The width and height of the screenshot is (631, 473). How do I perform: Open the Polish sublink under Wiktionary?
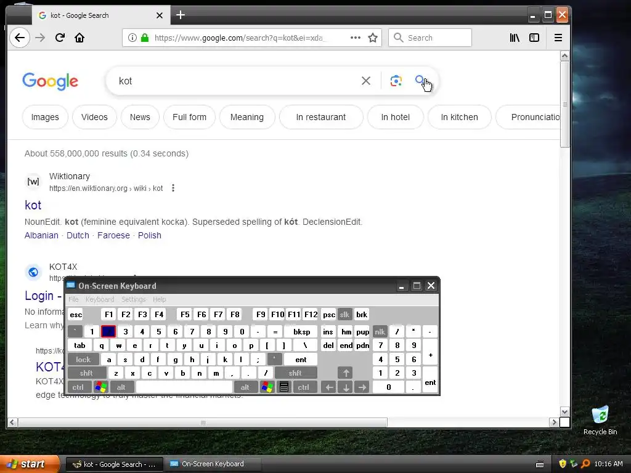[150, 235]
